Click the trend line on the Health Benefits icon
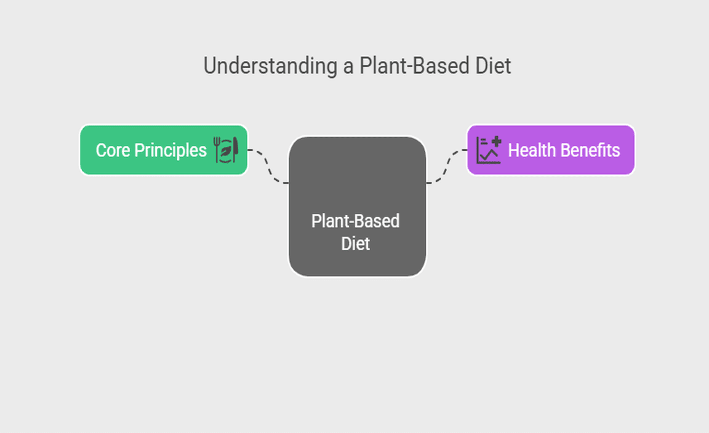The width and height of the screenshot is (709, 433). pyautogui.click(x=490, y=156)
